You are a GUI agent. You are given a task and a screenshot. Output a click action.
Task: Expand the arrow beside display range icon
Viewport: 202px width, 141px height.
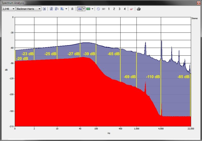(x=66, y=9)
